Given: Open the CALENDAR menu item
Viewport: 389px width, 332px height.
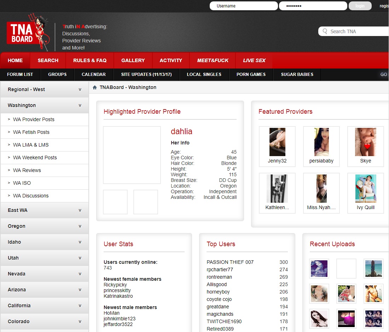Looking at the screenshot, I should click(x=93, y=75).
